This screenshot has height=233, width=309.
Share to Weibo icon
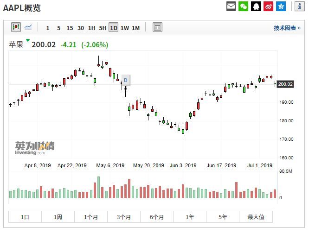point(269,6)
